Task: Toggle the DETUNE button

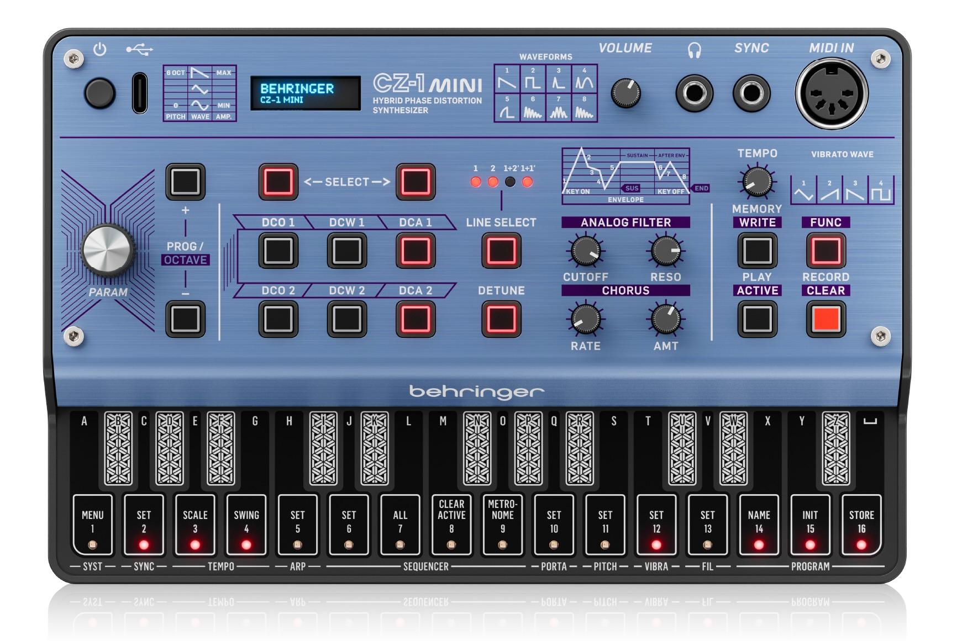Action: click(501, 319)
